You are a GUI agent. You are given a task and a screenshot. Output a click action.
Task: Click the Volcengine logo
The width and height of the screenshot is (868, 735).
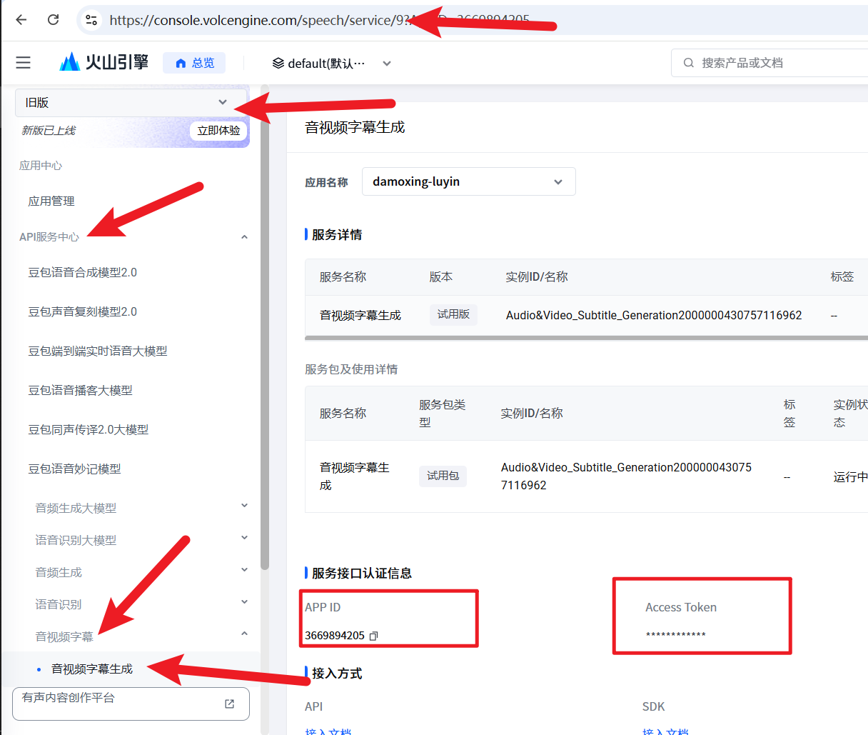(x=104, y=63)
